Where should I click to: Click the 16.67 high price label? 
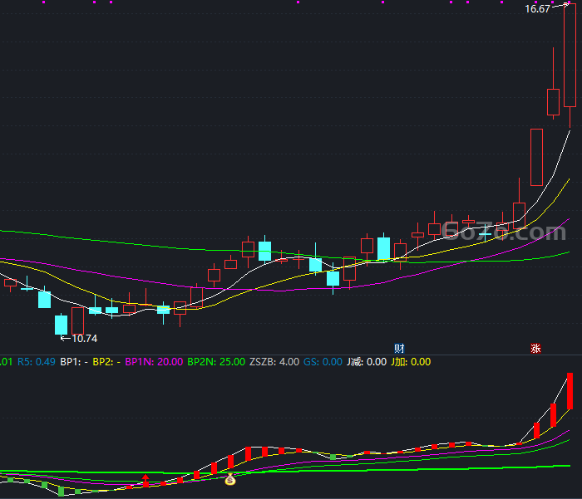click(x=537, y=9)
